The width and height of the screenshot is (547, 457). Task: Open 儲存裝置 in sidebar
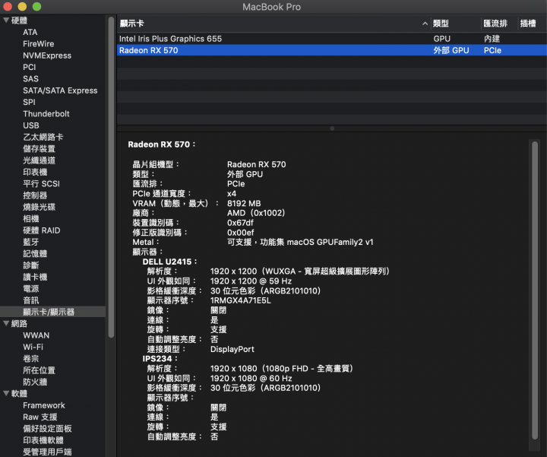(39, 149)
